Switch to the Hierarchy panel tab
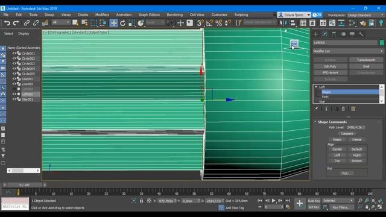This screenshot has width=386, height=217. (x=334, y=34)
